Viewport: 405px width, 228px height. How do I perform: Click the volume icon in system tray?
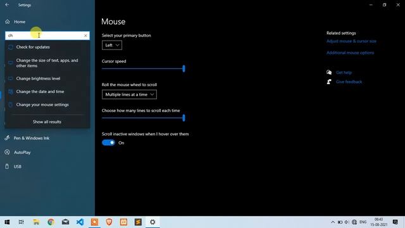point(347,222)
